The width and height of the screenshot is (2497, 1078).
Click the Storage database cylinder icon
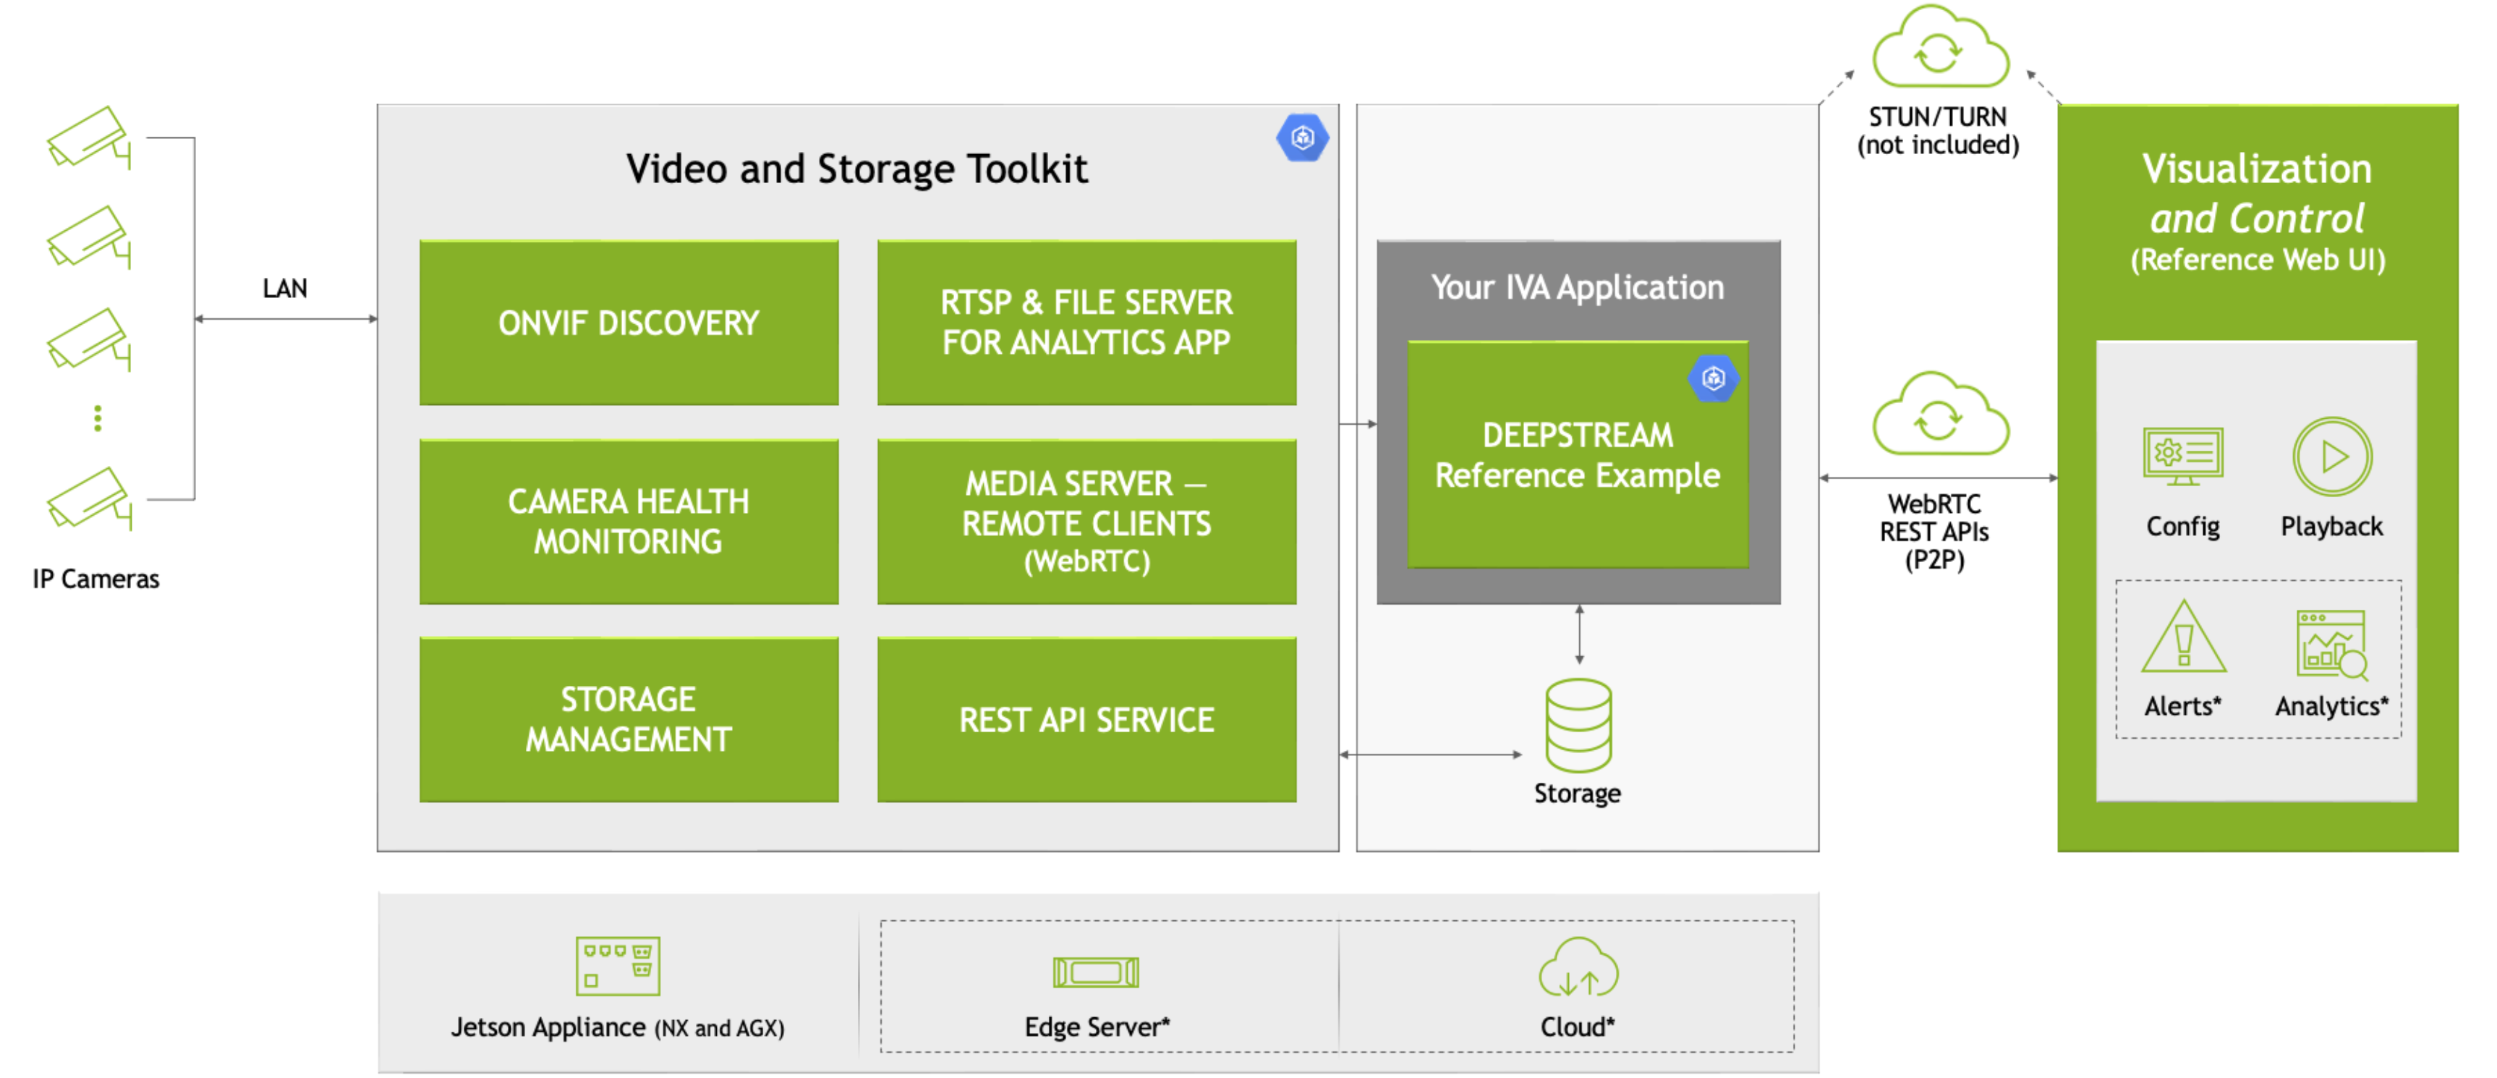point(1578,724)
